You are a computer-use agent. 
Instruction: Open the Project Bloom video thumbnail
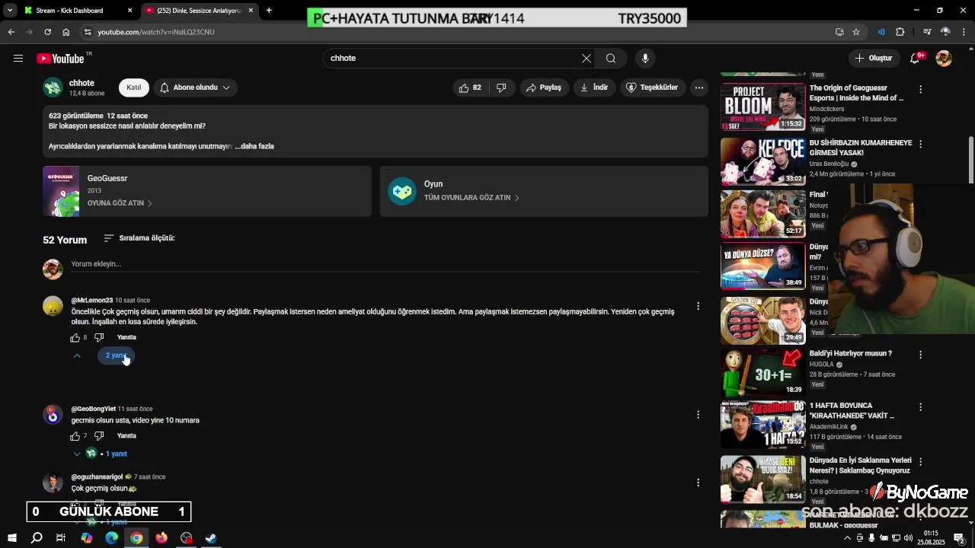762,107
